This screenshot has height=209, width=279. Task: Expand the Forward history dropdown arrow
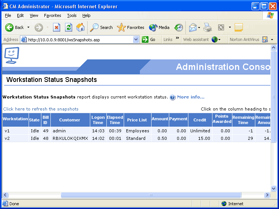click(47, 27)
